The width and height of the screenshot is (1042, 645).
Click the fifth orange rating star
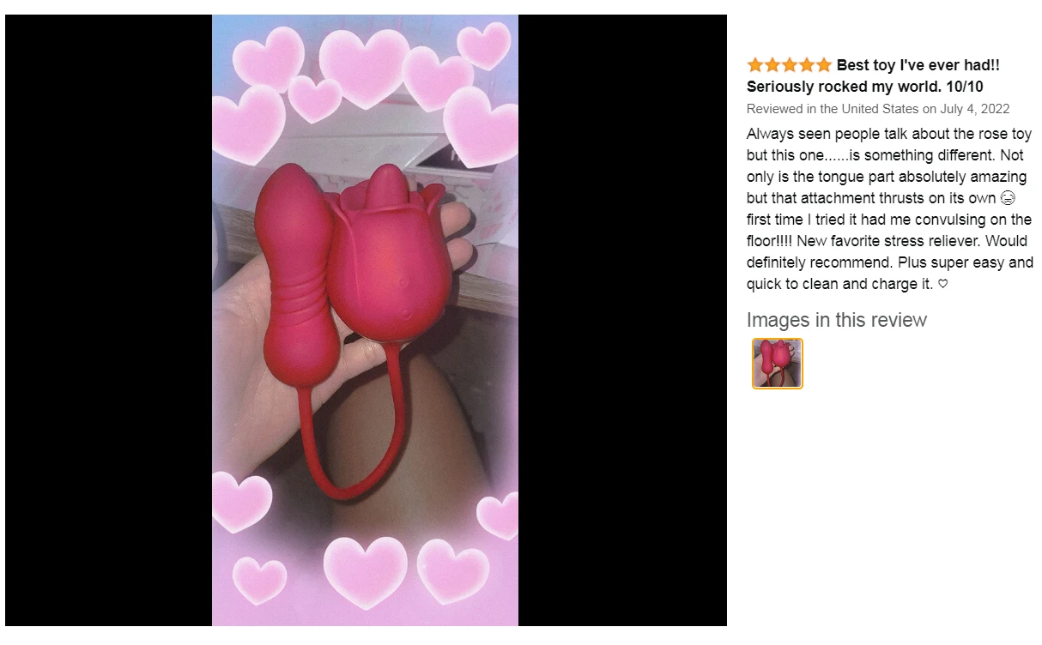click(x=824, y=65)
